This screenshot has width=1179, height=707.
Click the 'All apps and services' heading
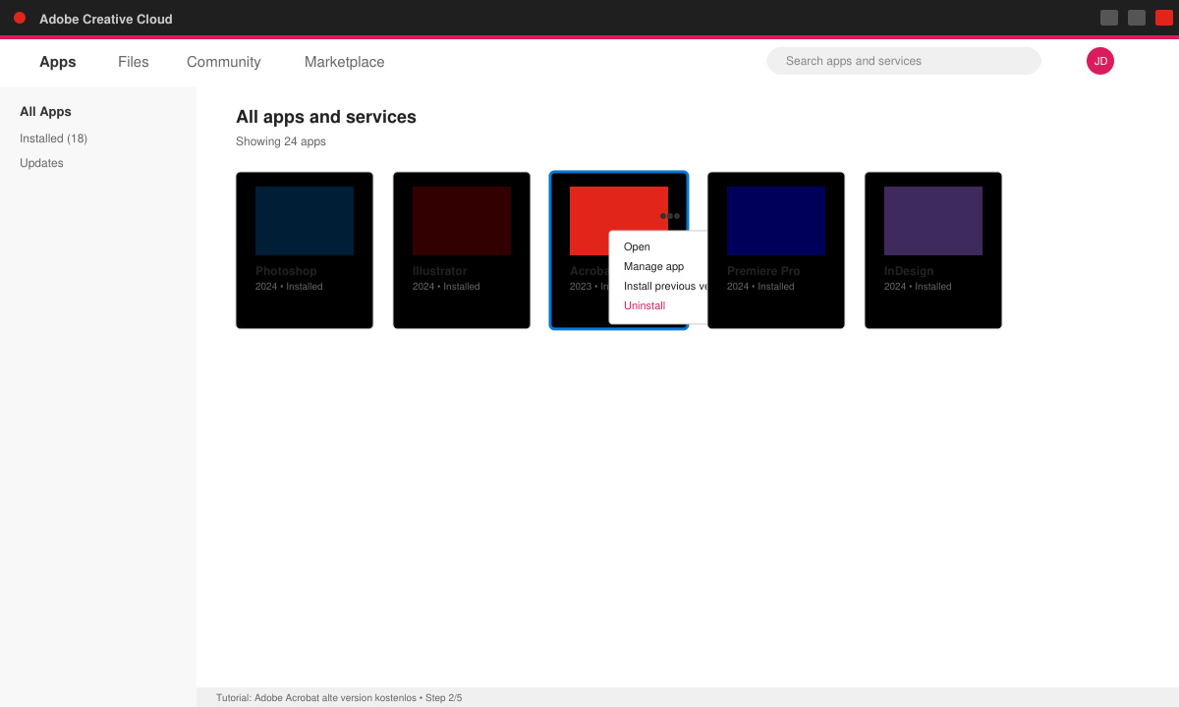pyautogui.click(x=326, y=117)
